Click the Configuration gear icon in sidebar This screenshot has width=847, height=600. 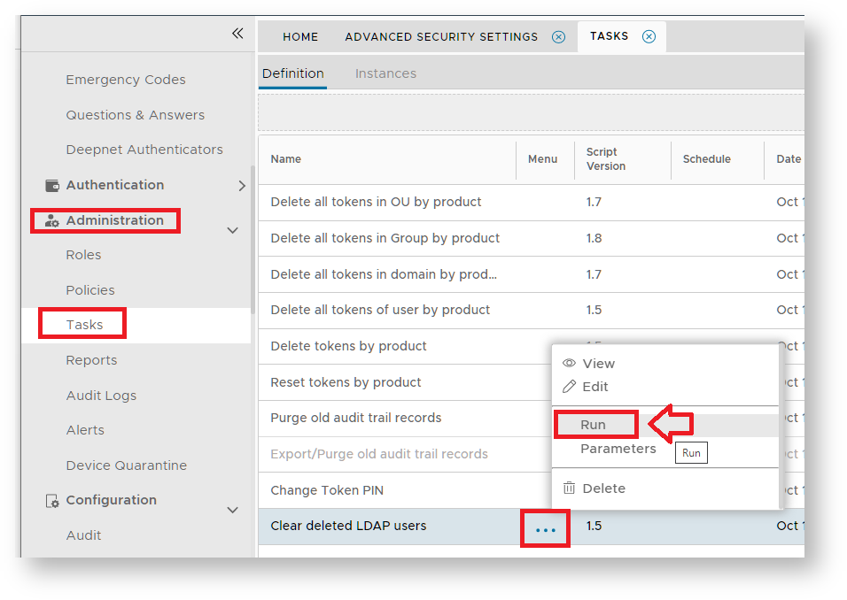(x=52, y=501)
